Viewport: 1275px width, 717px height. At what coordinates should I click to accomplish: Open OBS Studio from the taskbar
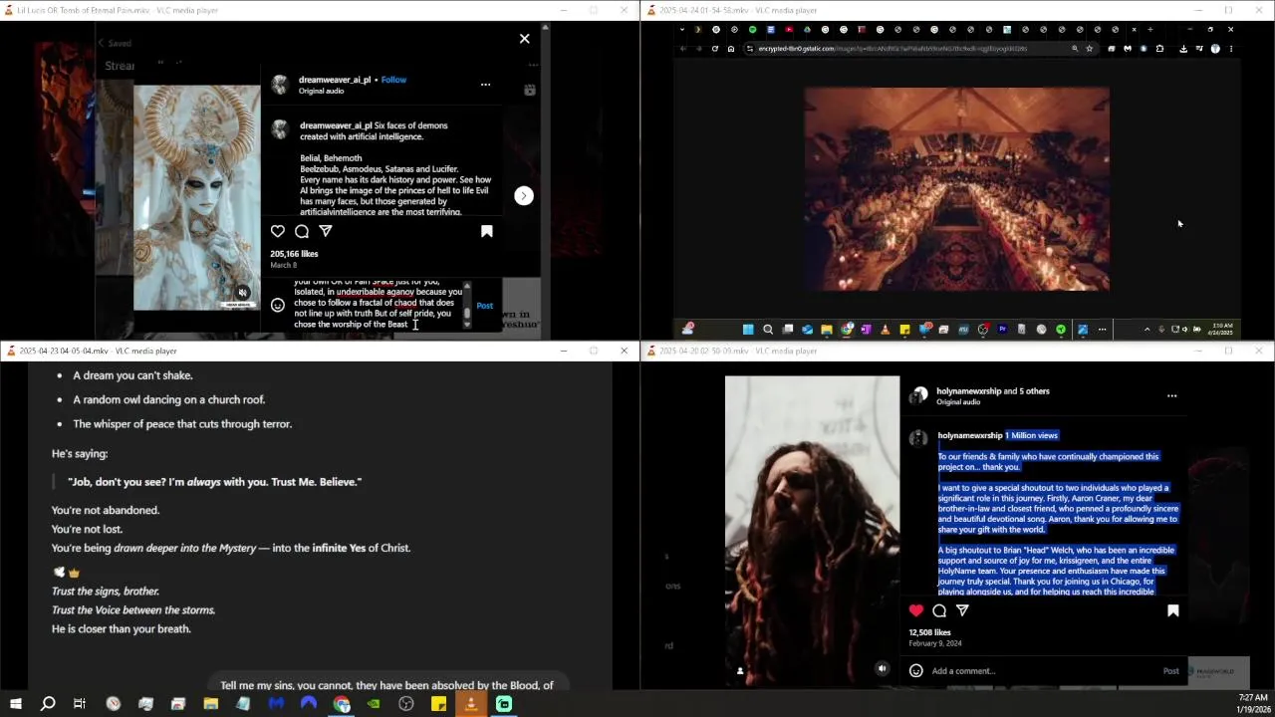pos(406,704)
